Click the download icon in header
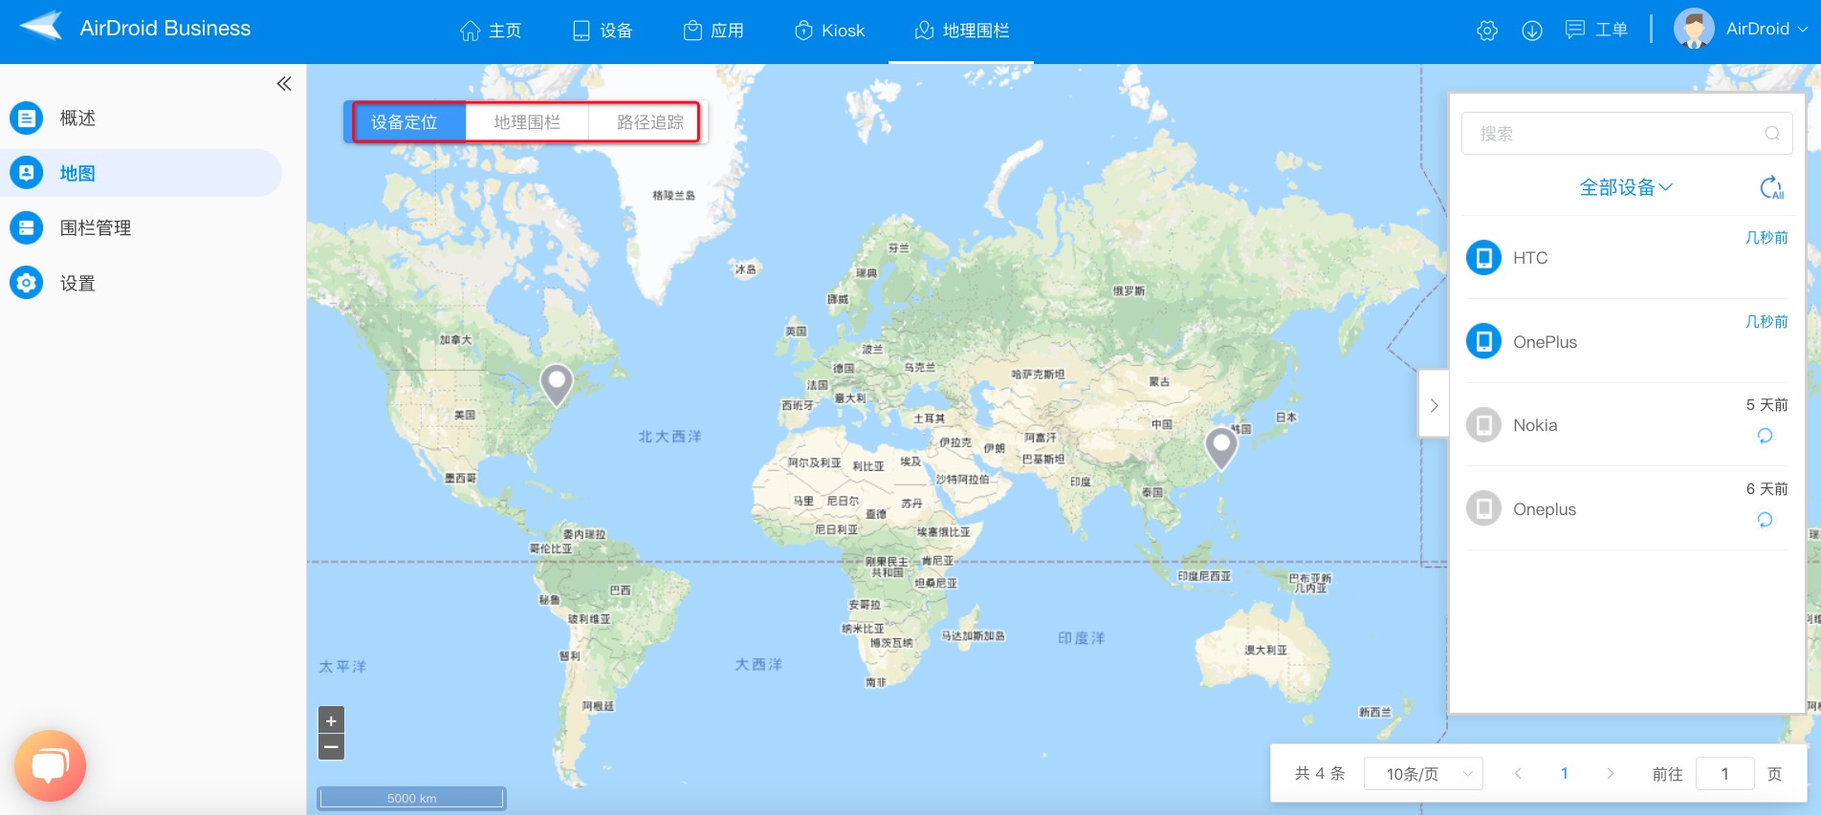 (x=1532, y=31)
